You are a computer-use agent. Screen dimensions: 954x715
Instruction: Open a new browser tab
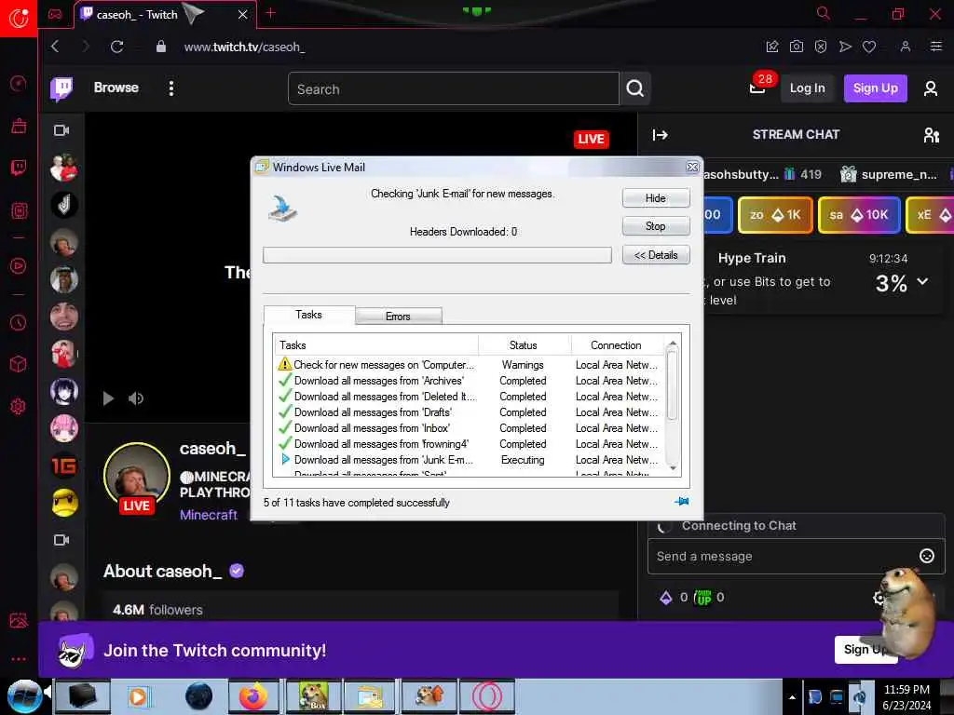pos(271,13)
